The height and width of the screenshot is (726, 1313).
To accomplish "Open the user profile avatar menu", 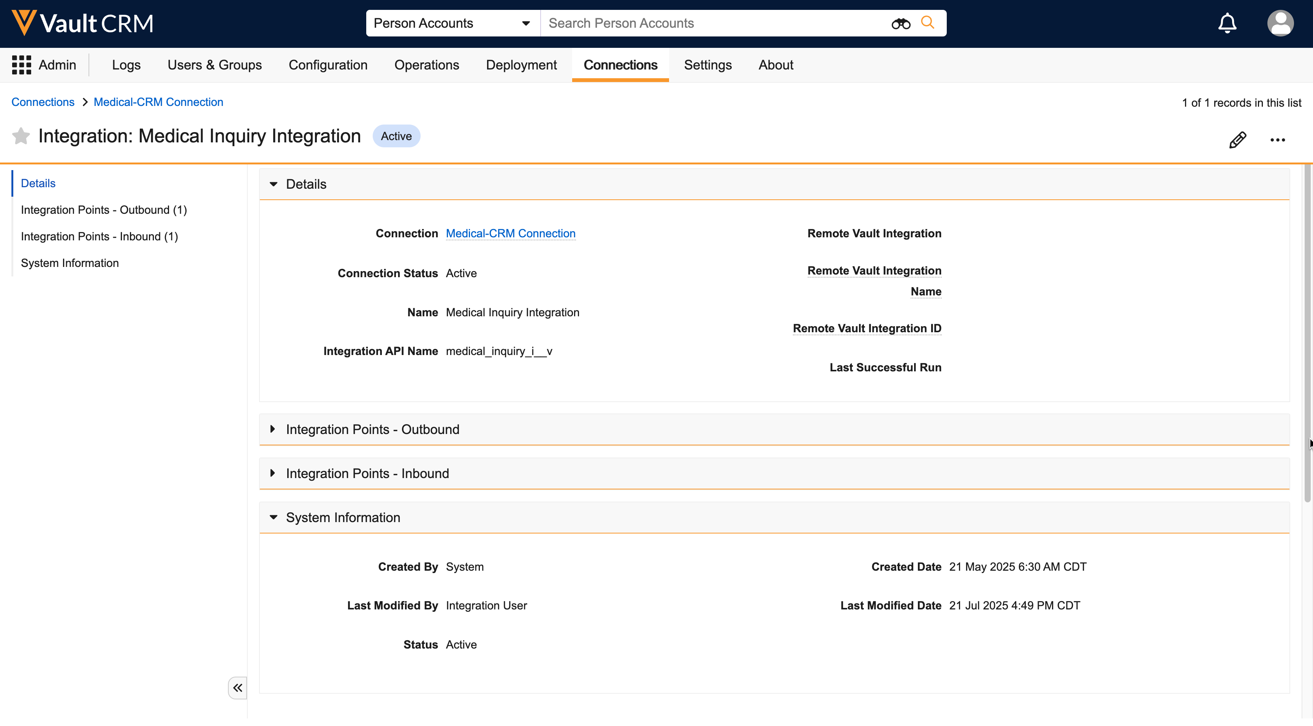I will click(1280, 23).
